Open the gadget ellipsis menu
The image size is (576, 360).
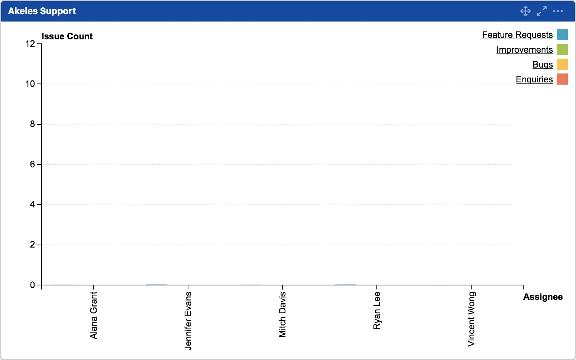click(558, 11)
